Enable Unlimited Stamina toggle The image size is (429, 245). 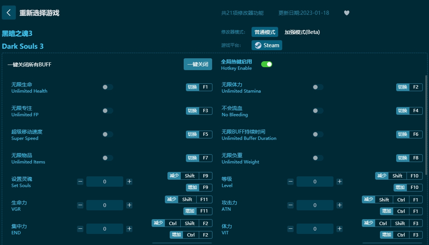tap(318, 87)
